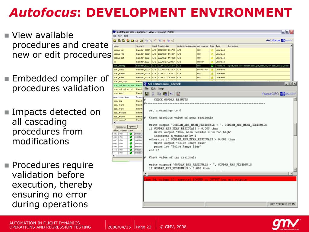Image resolution: width=309 pixels, height=232 pixels.
Task: Sort by the Name column header
Action: point(124,46)
